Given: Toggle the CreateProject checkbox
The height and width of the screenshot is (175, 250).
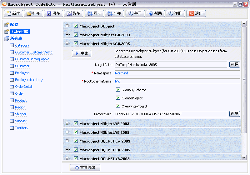Looking at the screenshot, I should click(118, 98).
